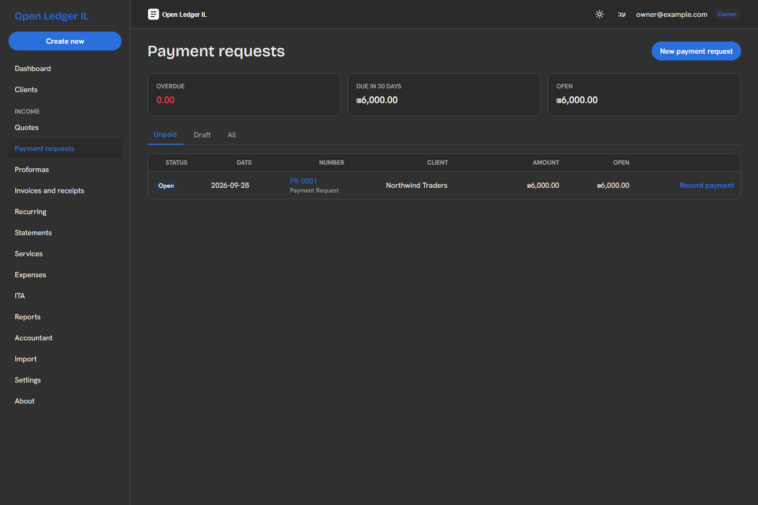Viewport: 758px width, 505px height.
Task: Click the Overdue summary card
Action: 244,95
